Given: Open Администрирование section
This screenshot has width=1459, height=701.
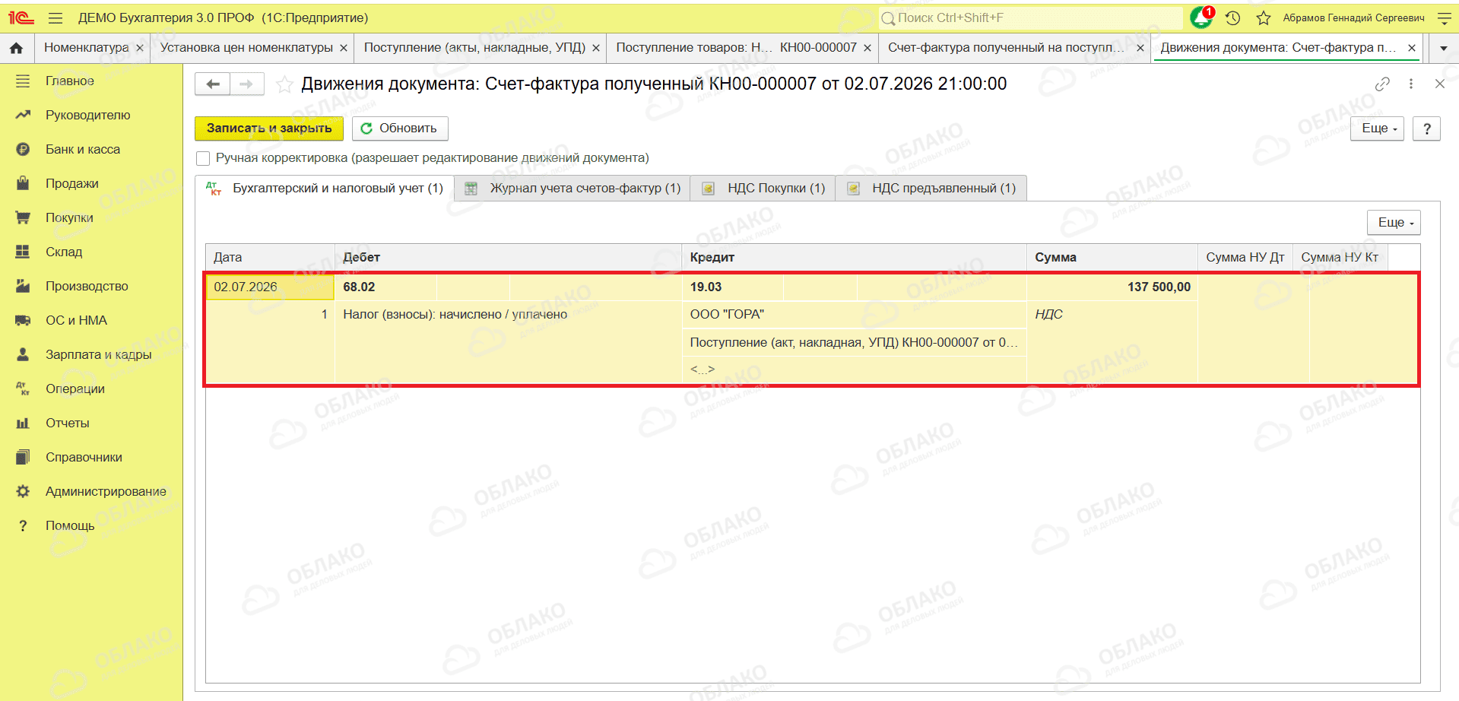Looking at the screenshot, I should click(x=106, y=491).
